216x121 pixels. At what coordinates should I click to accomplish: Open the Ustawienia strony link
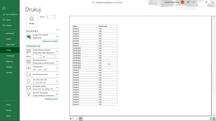(x=51, y=99)
